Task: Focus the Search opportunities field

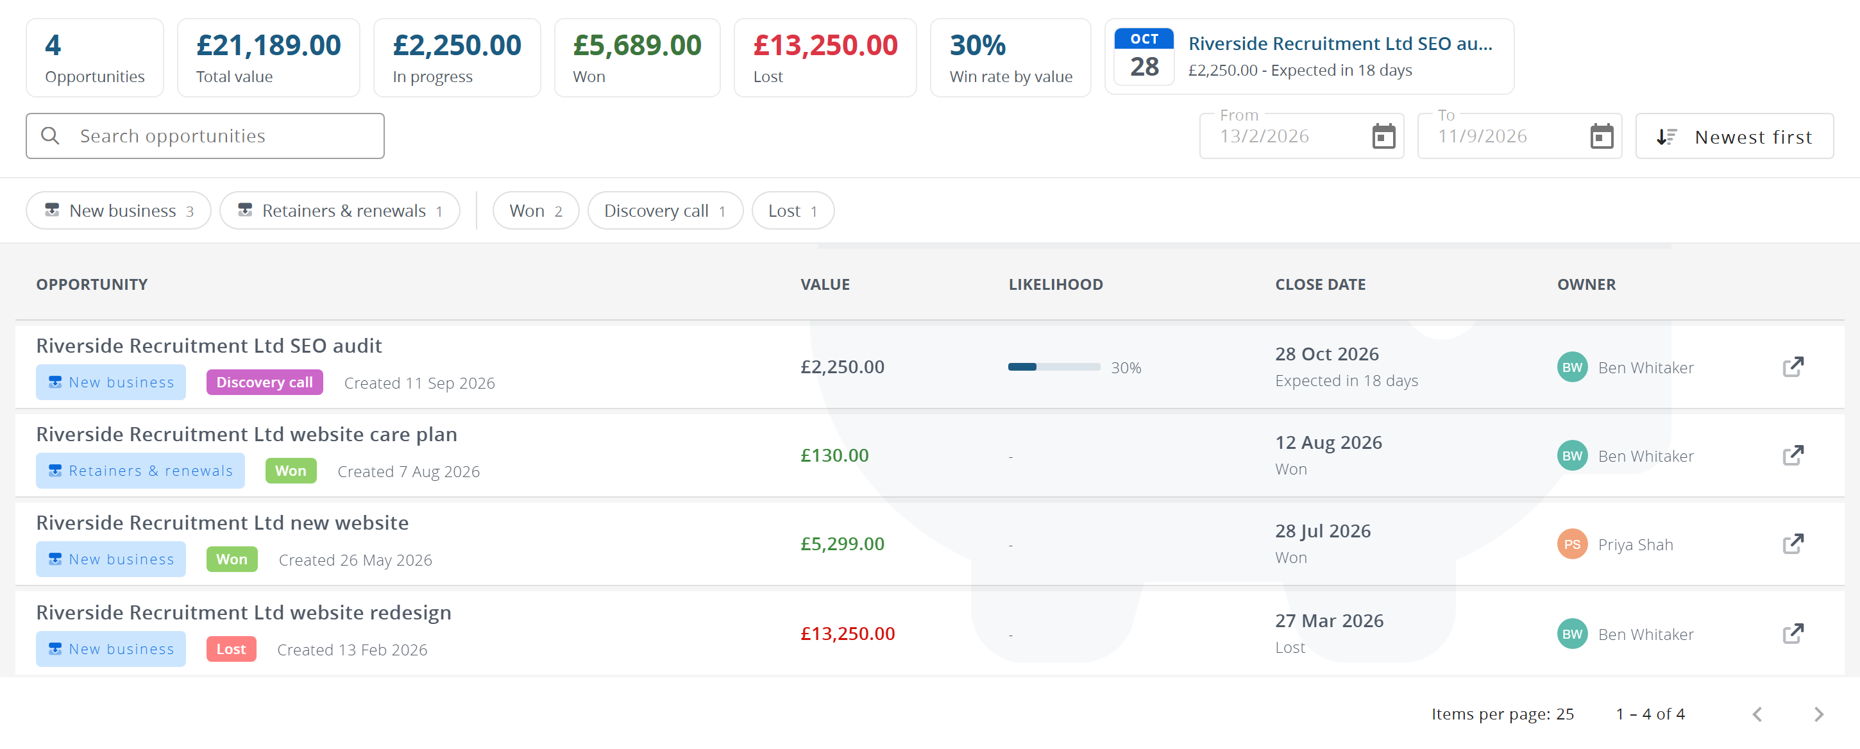Action: [205, 136]
